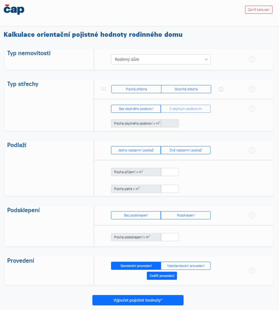
Task: Click the pitched roof house icon
Action: click(x=221, y=89)
